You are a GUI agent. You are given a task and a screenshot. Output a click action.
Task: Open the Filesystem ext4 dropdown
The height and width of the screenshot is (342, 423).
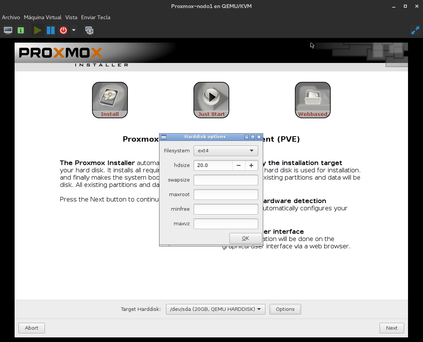click(226, 150)
